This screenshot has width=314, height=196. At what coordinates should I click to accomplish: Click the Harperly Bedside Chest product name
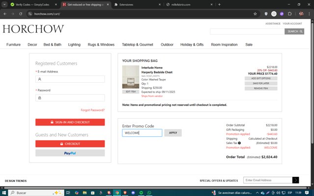coord(157,72)
